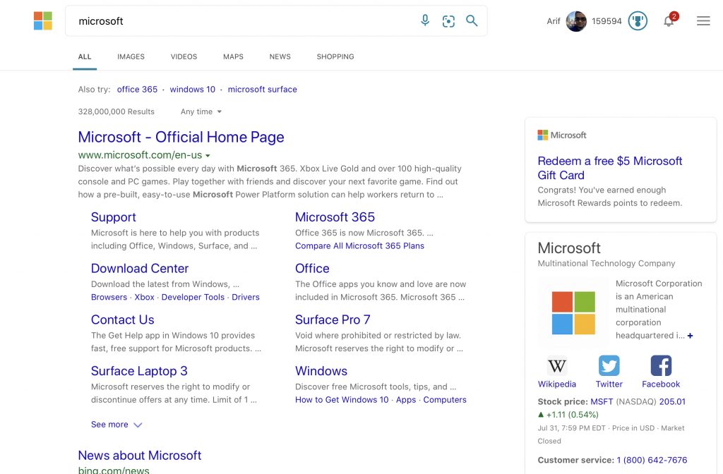
Task: Click the Twitter text label
Action: (x=609, y=384)
